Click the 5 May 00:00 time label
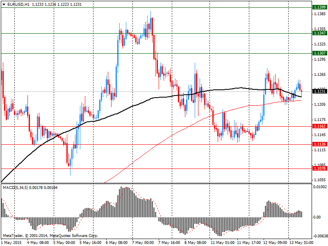328x246 pixels. coord(64,243)
